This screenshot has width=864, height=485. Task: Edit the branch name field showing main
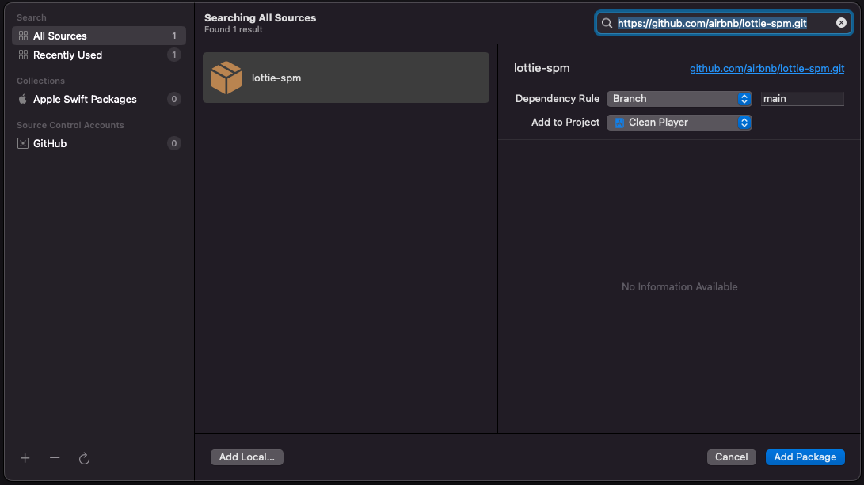[802, 99]
